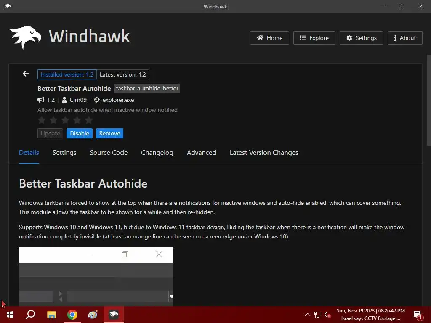Go back using the left arrow icon
The image size is (431, 323).
(x=26, y=74)
